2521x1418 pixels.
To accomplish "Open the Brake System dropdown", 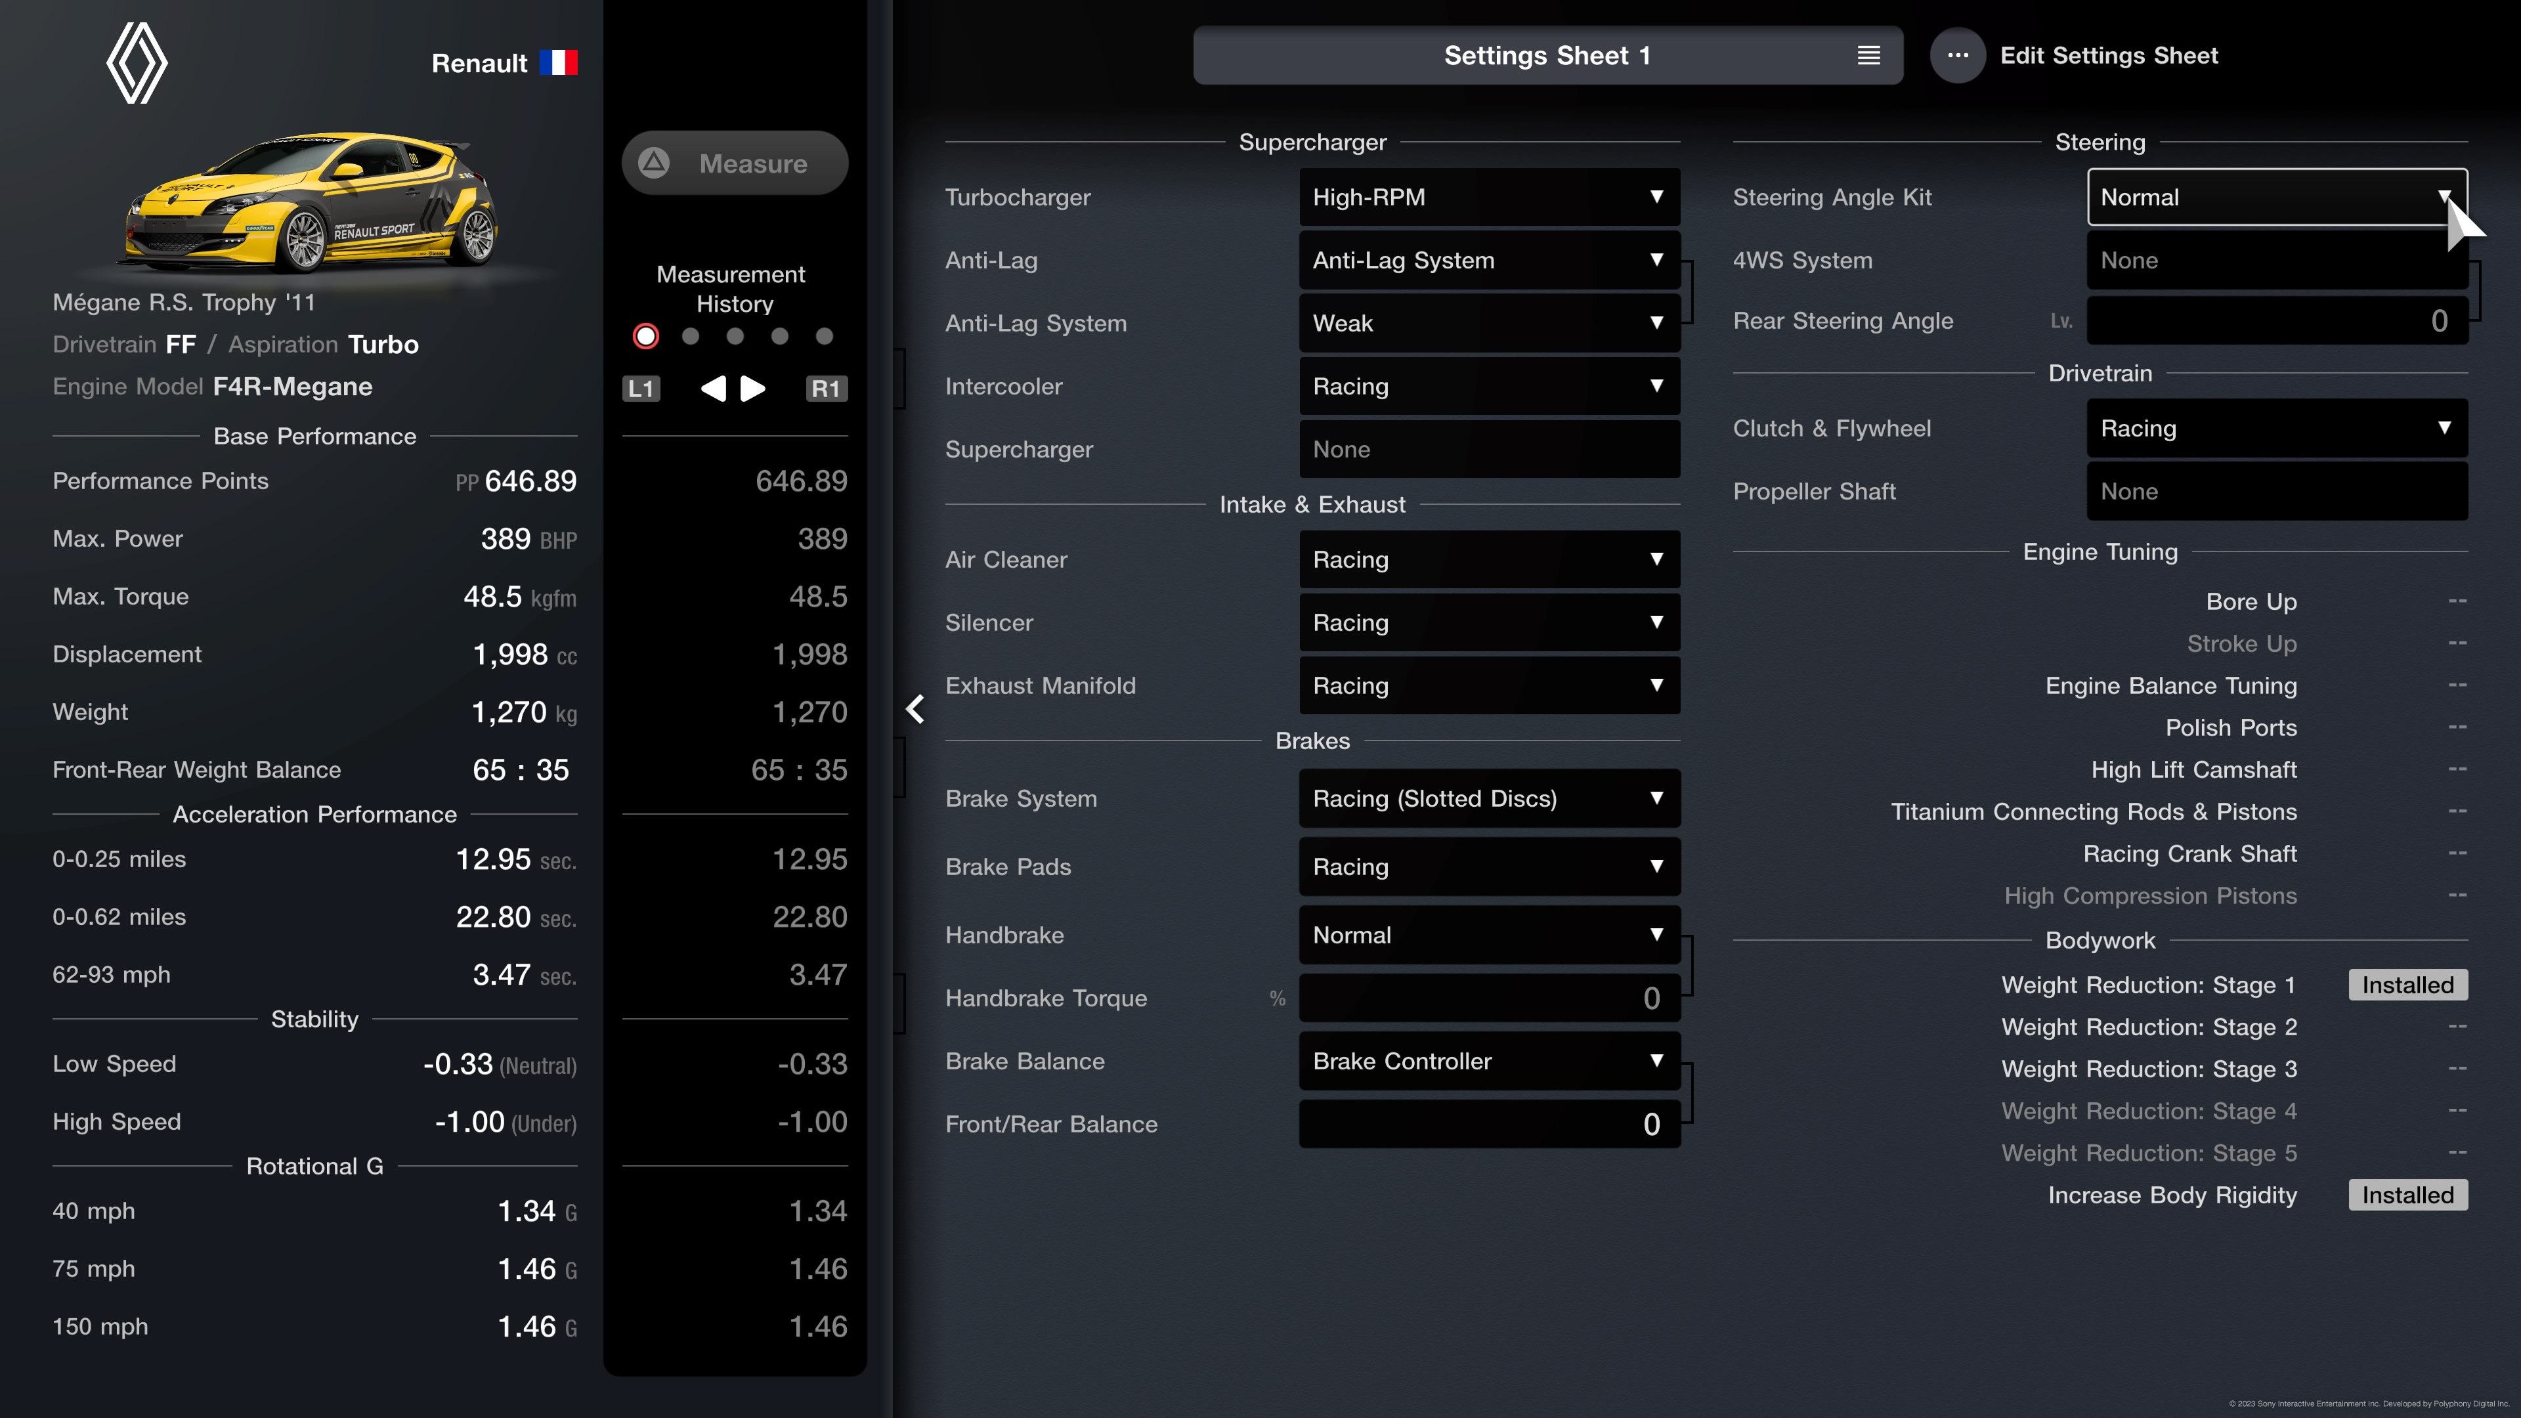I will pos(1490,798).
